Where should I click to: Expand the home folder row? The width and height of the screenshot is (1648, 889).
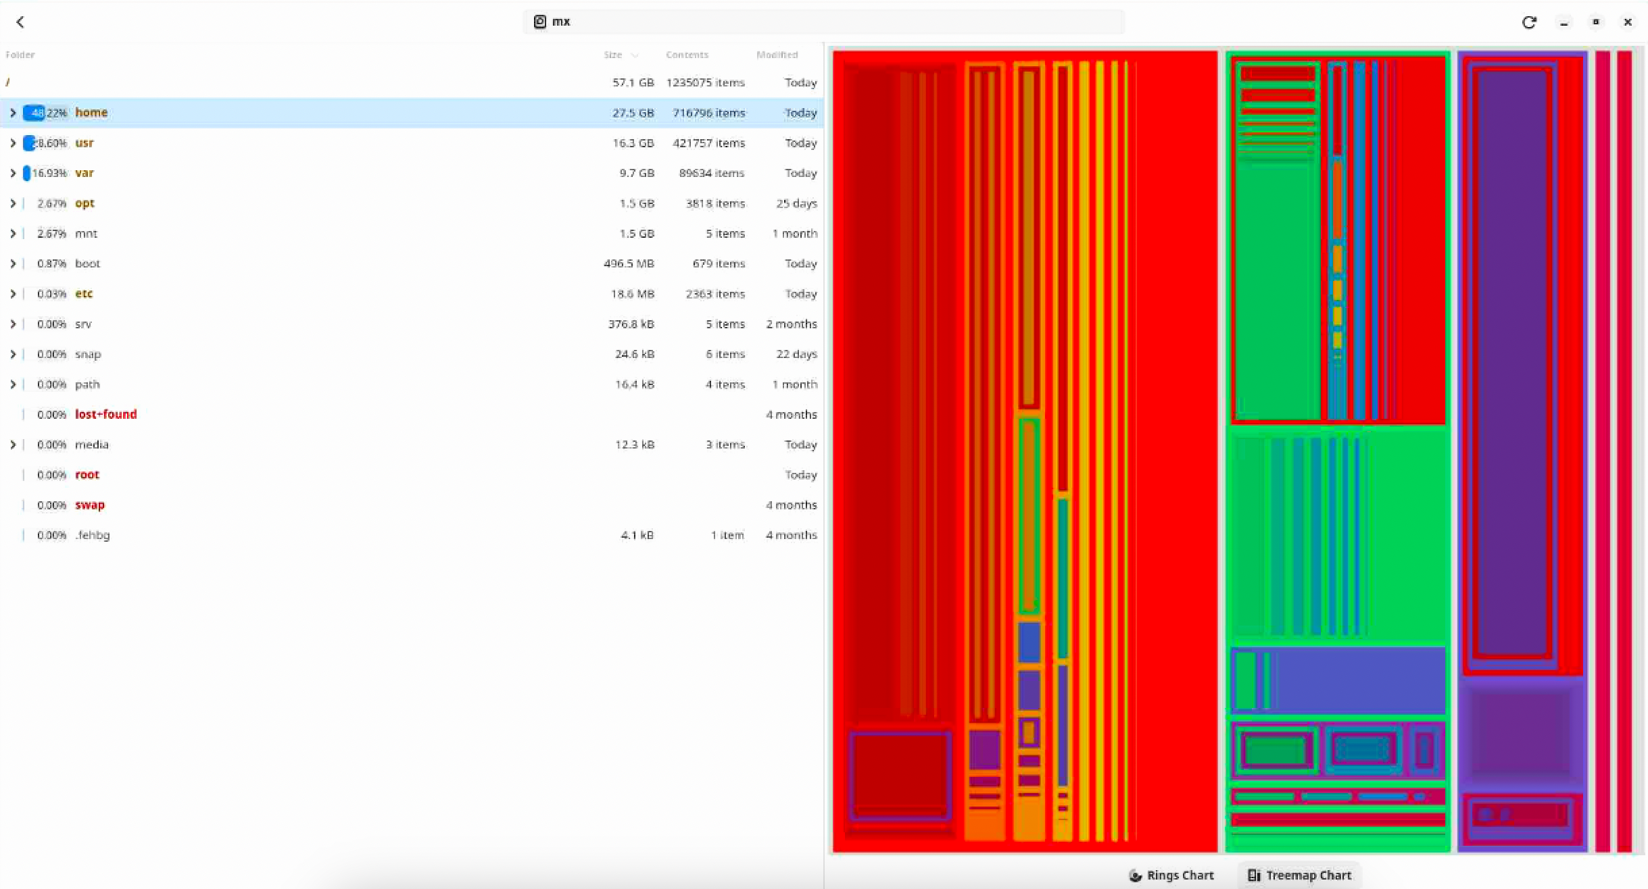13,113
